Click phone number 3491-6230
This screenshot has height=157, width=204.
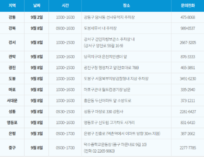point(188,78)
